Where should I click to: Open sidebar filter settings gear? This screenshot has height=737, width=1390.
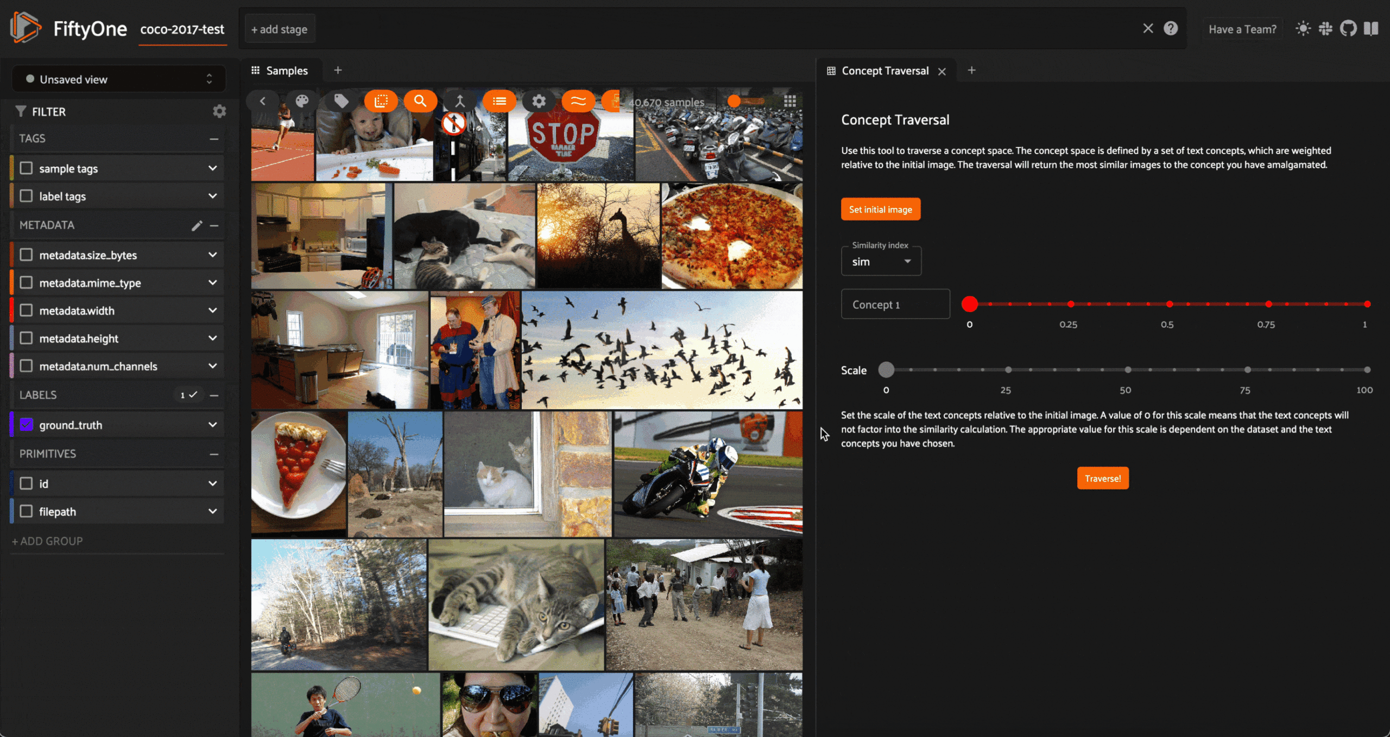click(x=219, y=111)
